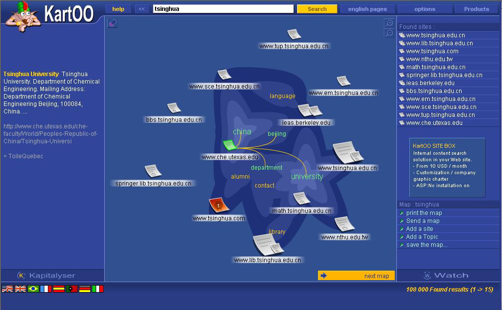502x310 pixels.
Task: Click the eraser icon on the map
Action: (112, 23)
